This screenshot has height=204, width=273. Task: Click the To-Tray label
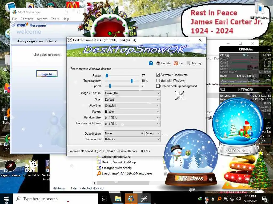pyautogui.click(x=196, y=63)
